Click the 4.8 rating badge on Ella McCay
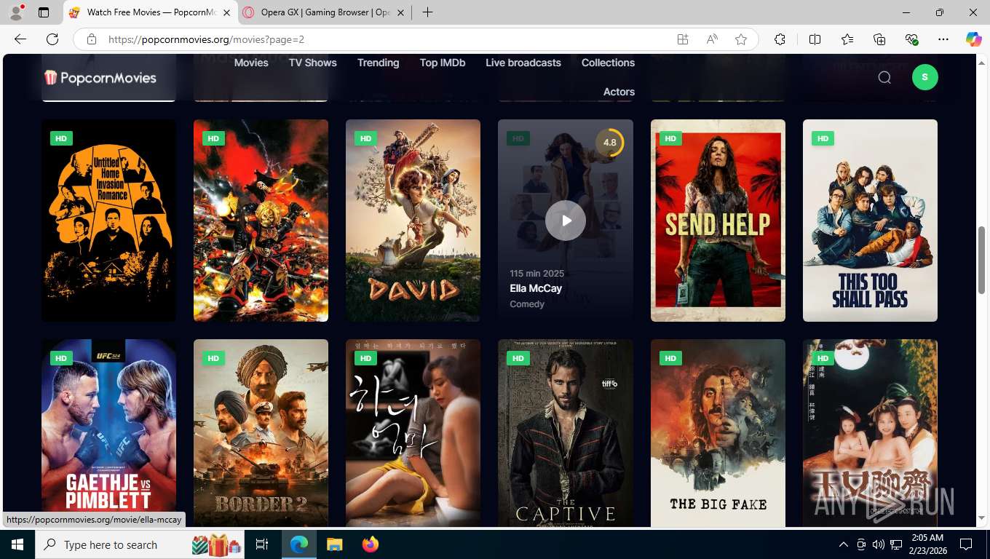The image size is (990, 559). click(x=610, y=142)
